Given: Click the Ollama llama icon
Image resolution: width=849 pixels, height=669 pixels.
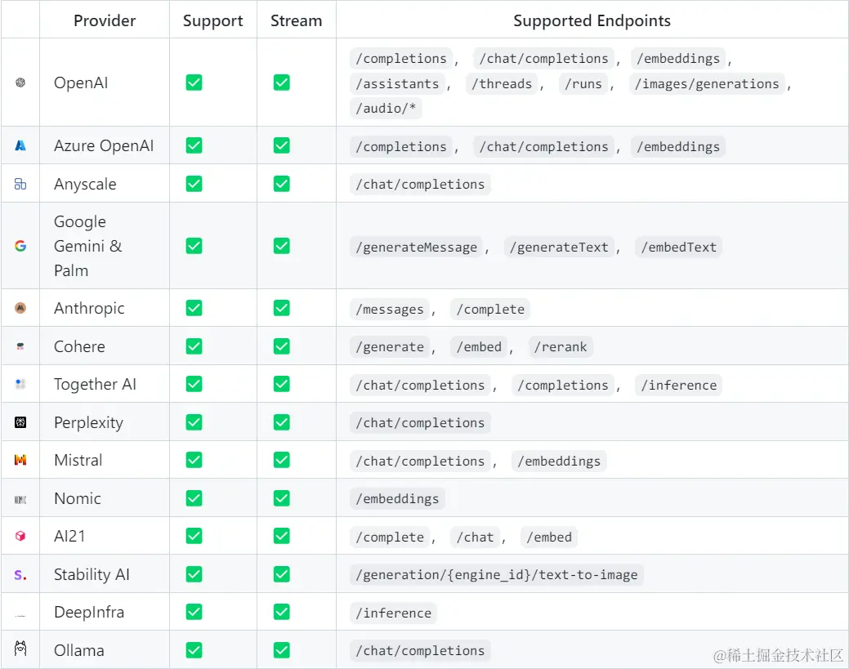Looking at the screenshot, I should (20, 649).
